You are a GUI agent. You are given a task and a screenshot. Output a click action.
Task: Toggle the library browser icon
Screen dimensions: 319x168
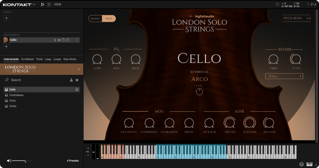(x=49, y=4)
